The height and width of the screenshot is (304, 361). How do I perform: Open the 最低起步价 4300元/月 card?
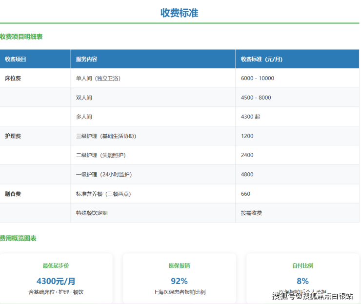tap(56, 278)
